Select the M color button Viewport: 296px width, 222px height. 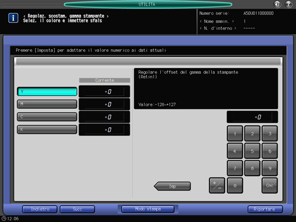(x=47, y=104)
